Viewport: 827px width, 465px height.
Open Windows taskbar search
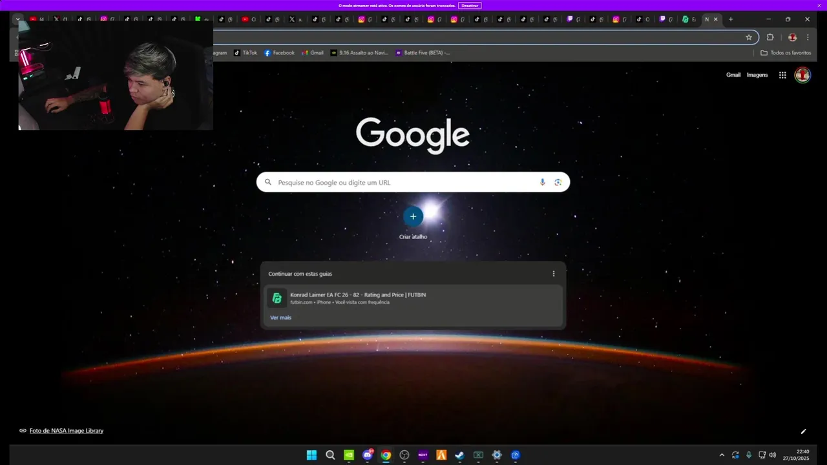pos(330,455)
